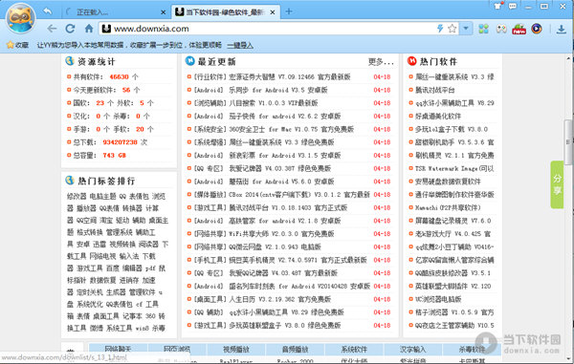Open 'Hamachi (P2P共享软件)' hot entry

click(x=448, y=207)
